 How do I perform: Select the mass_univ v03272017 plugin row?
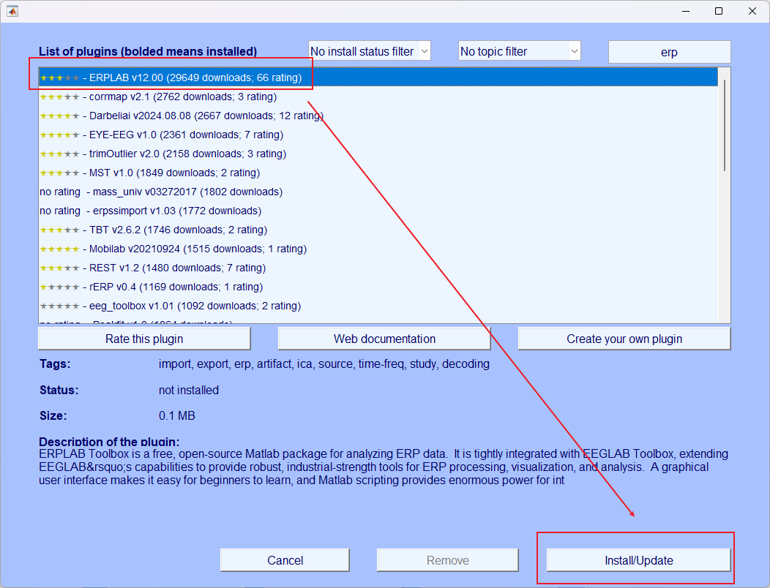(378, 192)
